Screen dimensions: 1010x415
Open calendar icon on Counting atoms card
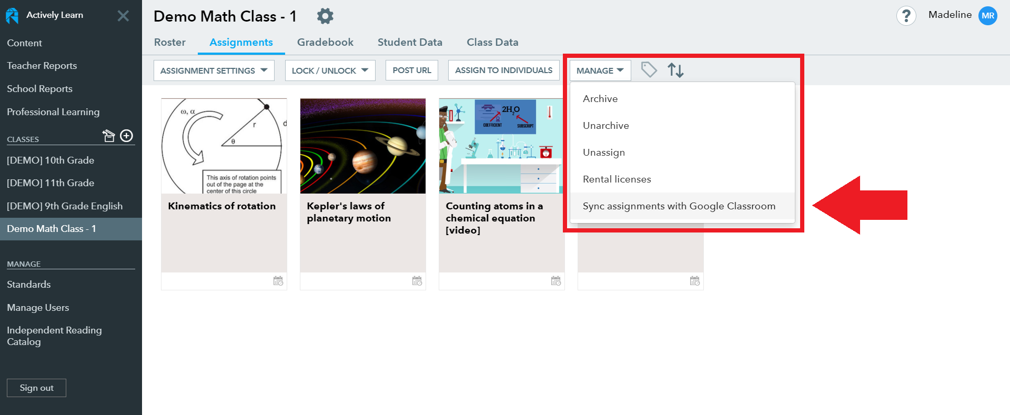(556, 281)
